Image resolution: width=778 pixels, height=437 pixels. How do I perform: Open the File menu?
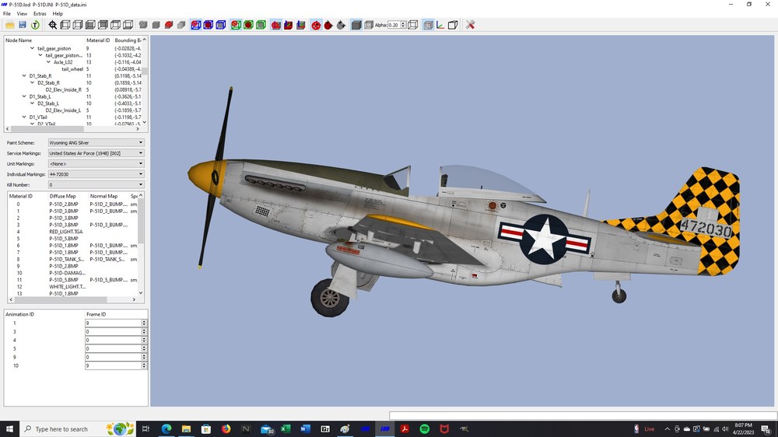(x=7, y=14)
